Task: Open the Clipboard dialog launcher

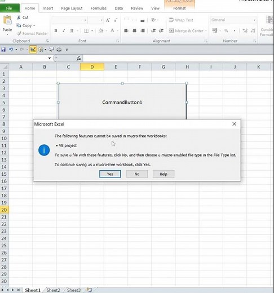Action: 47,41
